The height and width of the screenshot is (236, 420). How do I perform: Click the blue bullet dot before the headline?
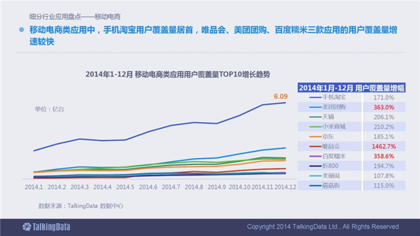click(x=22, y=29)
